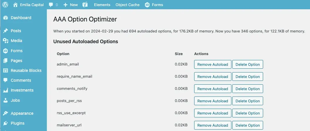The width and height of the screenshot is (310, 131).
Task: Remove autoload for admin_email option
Action: pyautogui.click(x=212, y=65)
